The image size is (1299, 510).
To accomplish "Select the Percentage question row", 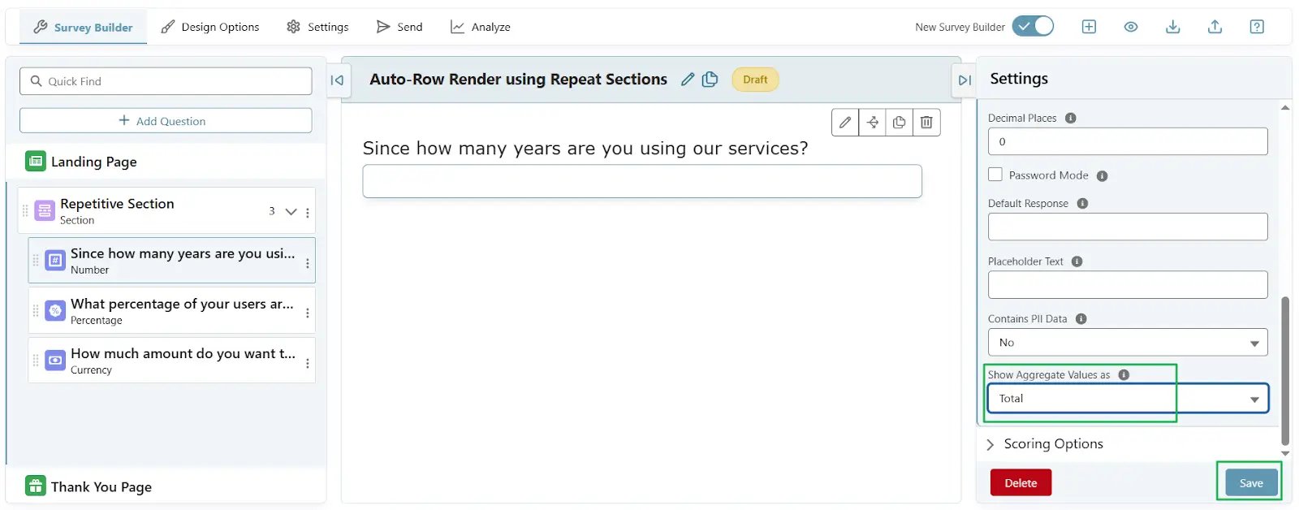I will click(x=171, y=311).
